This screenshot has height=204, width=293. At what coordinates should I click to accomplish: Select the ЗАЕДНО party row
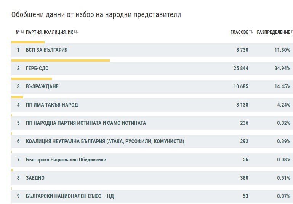tap(152, 178)
